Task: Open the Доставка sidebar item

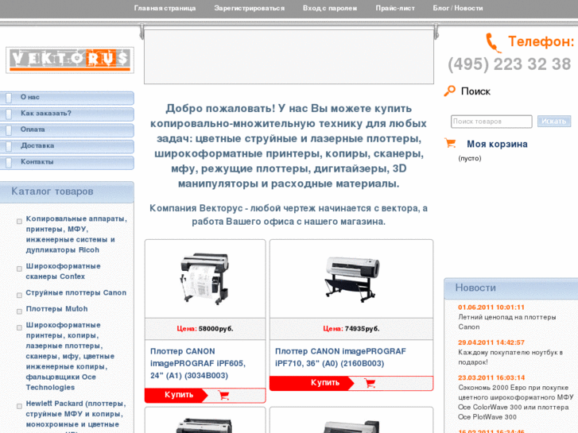Action: tap(67, 146)
